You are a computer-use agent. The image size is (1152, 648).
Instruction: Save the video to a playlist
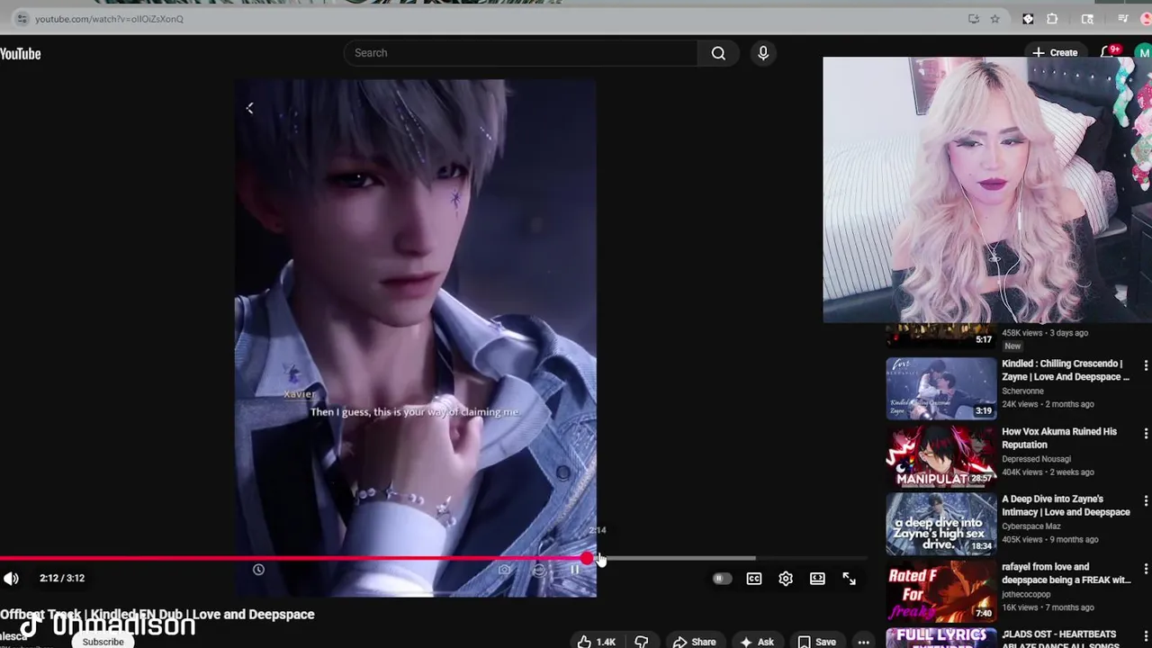pyautogui.click(x=817, y=642)
